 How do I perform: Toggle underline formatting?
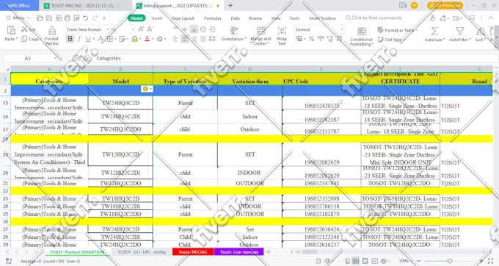[88, 39]
